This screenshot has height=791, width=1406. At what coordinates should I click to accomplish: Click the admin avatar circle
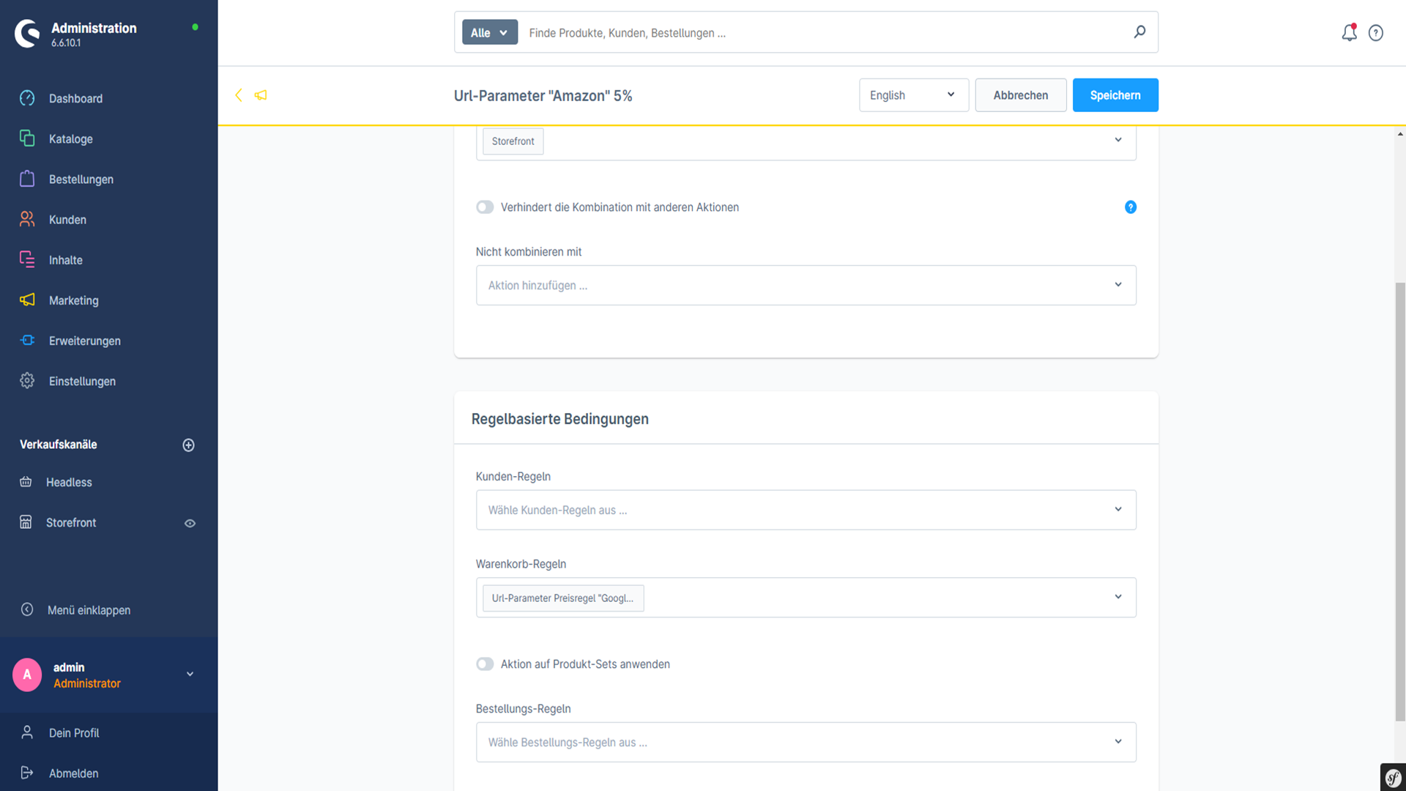click(x=27, y=675)
